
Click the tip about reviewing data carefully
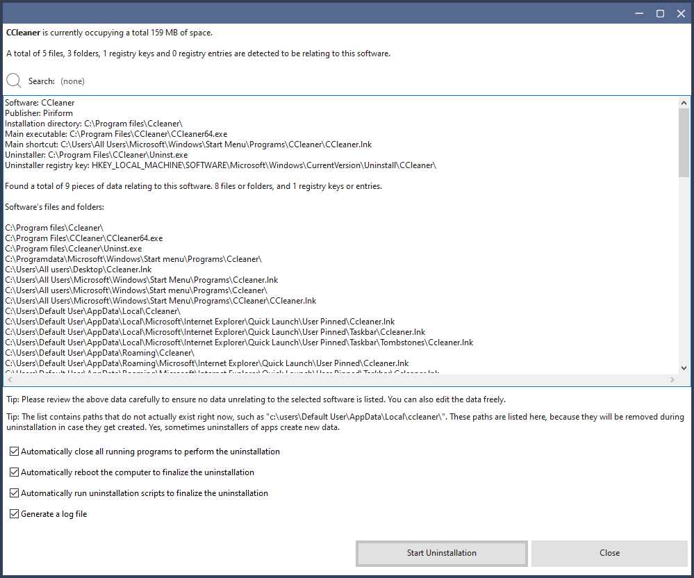point(256,399)
